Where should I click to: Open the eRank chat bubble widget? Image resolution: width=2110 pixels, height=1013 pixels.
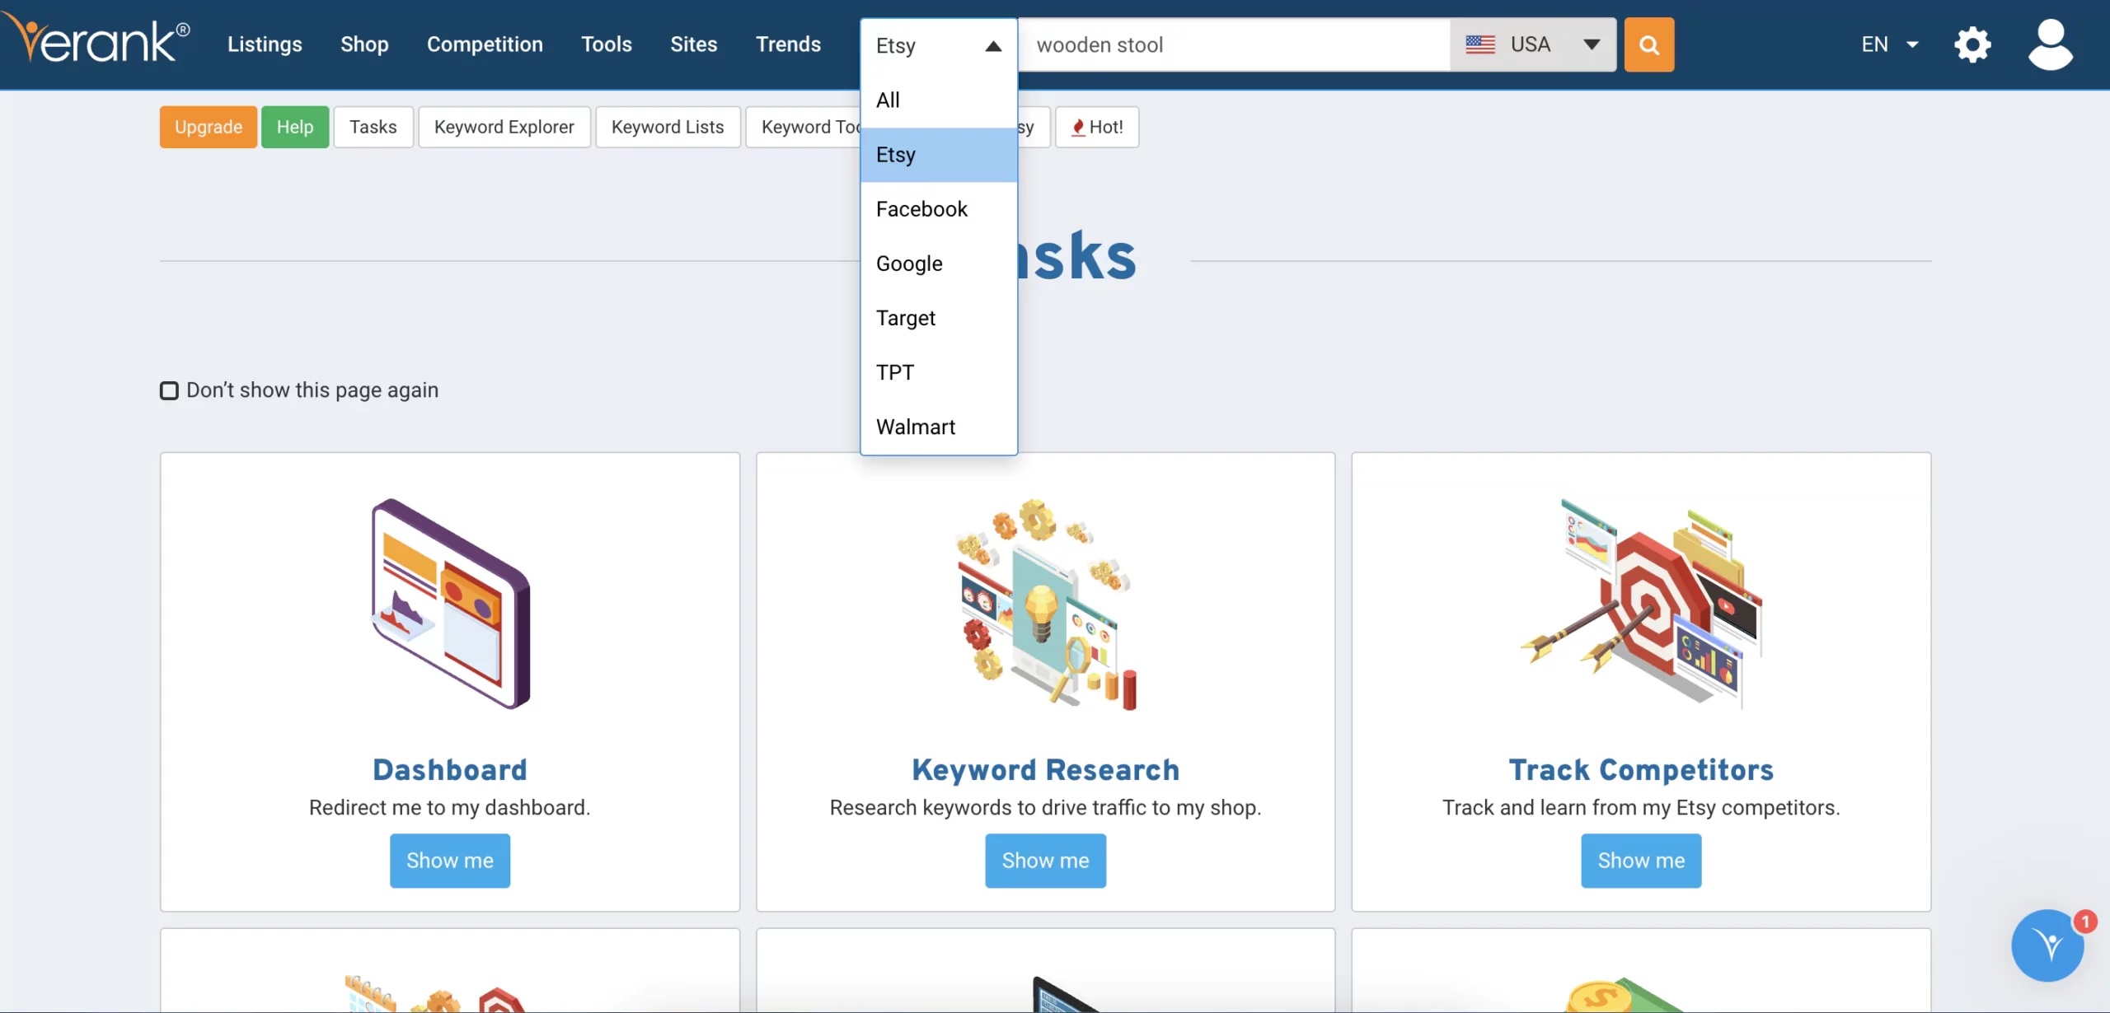click(2047, 945)
